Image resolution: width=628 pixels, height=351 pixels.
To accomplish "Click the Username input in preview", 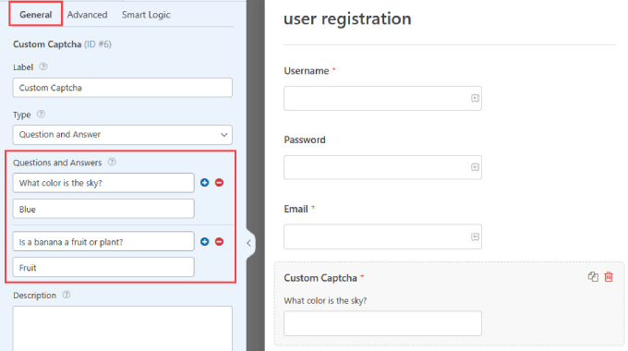I will [382, 98].
